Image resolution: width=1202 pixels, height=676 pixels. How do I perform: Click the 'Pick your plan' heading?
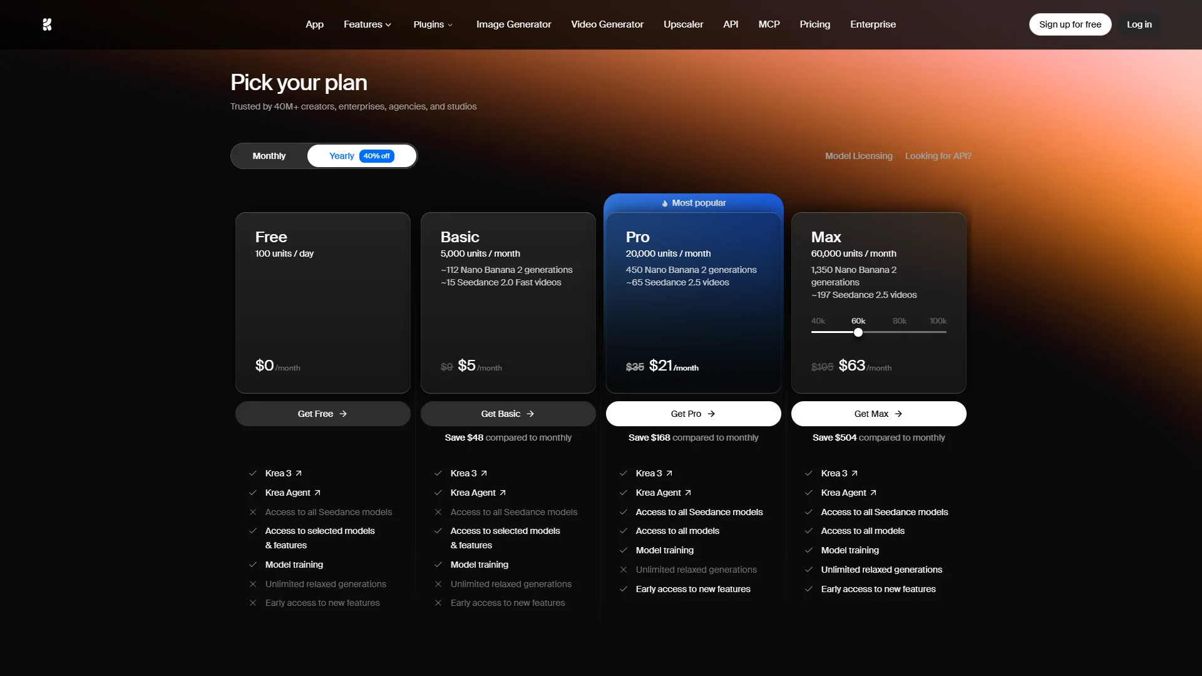pyautogui.click(x=299, y=83)
